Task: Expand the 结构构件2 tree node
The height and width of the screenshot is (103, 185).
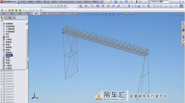Action: point(1,73)
